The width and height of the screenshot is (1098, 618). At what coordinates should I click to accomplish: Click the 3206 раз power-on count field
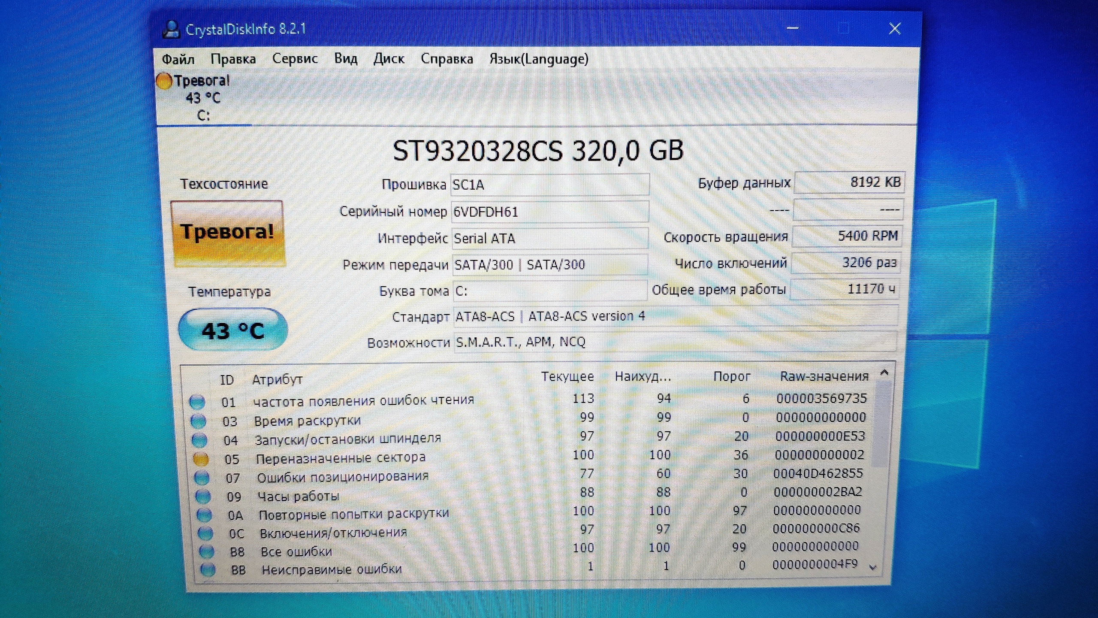(x=846, y=262)
